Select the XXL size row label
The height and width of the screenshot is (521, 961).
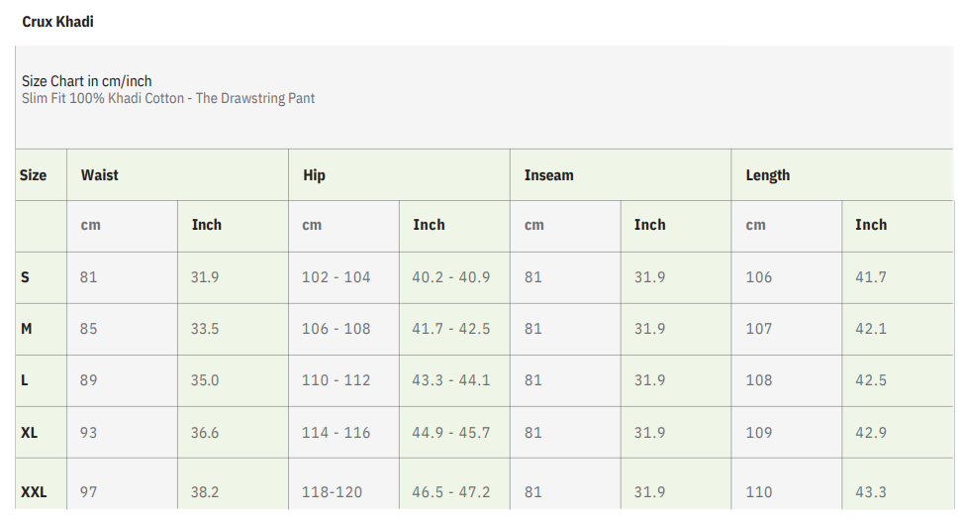34,491
